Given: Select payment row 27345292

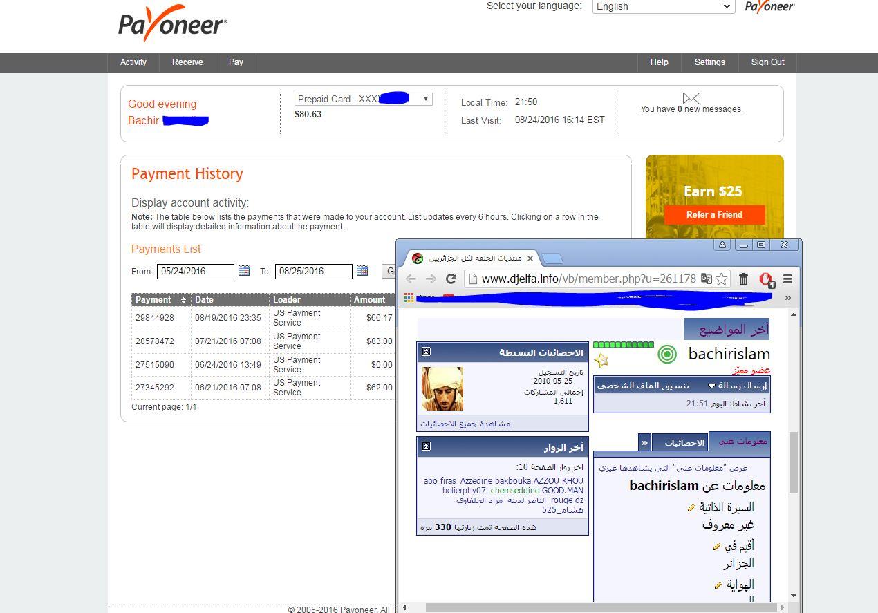Looking at the screenshot, I should coord(263,388).
